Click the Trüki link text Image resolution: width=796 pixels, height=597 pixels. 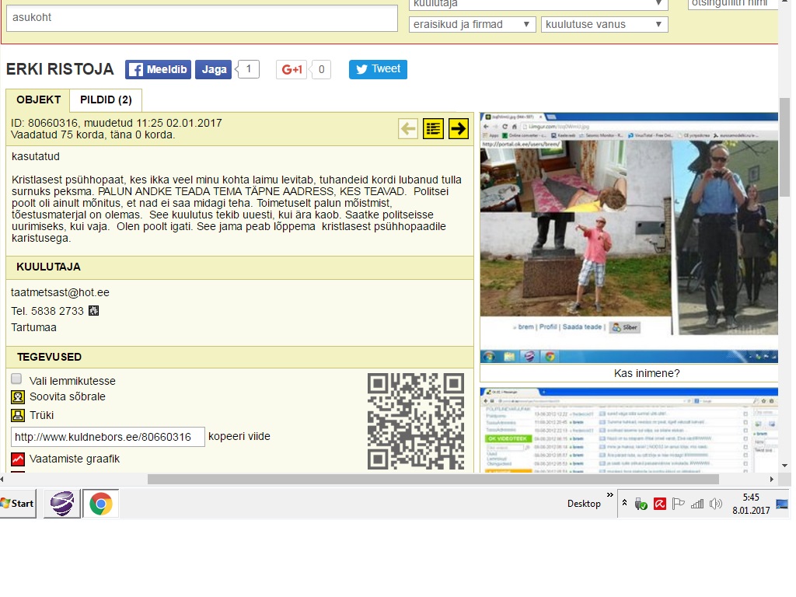pos(42,415)
